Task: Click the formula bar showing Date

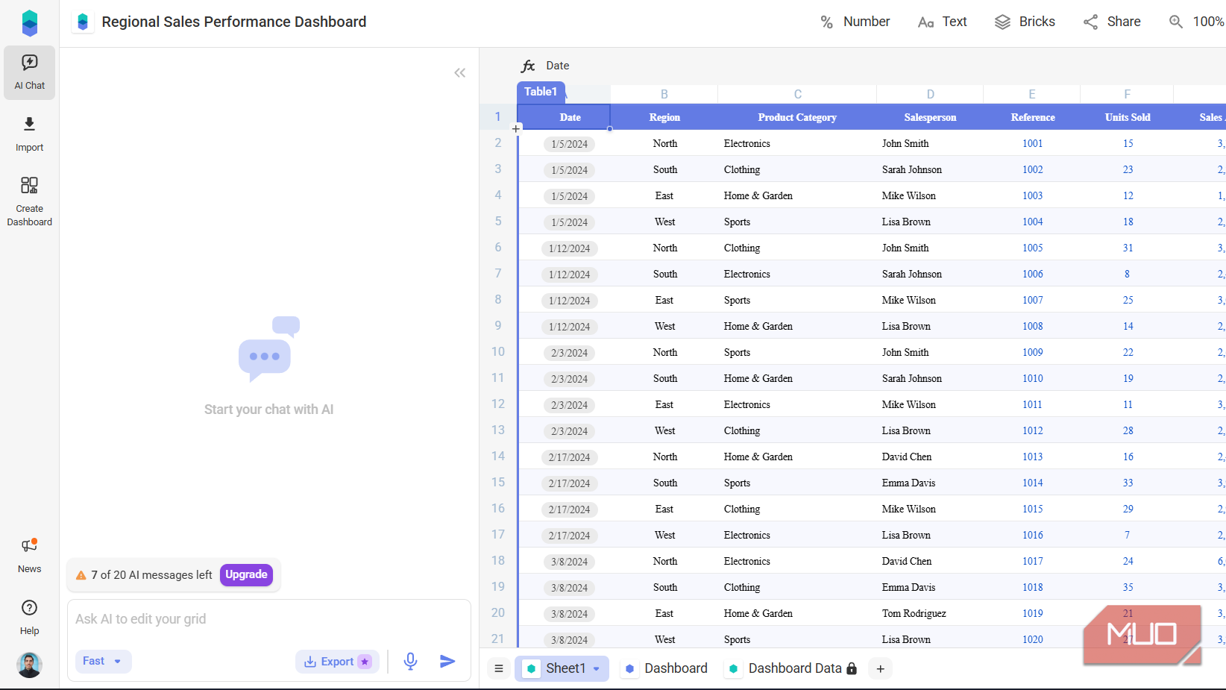Action: click(x=557, y=66)
